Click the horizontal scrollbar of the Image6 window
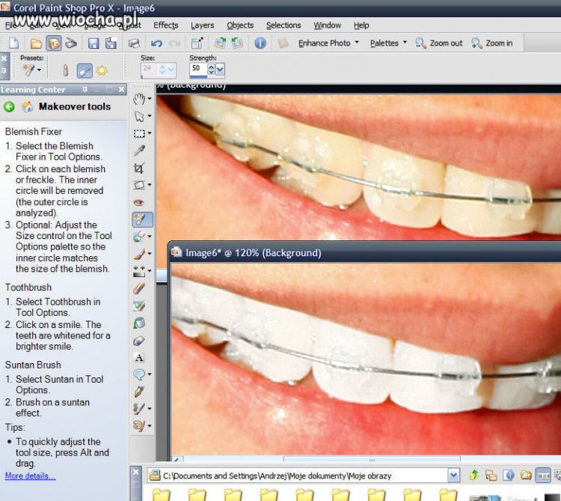The height and width of the screenshot is (501, 561). point(372,460)
